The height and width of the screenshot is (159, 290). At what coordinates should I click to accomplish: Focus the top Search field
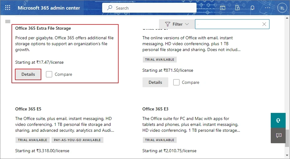click(x=149, y=8)
